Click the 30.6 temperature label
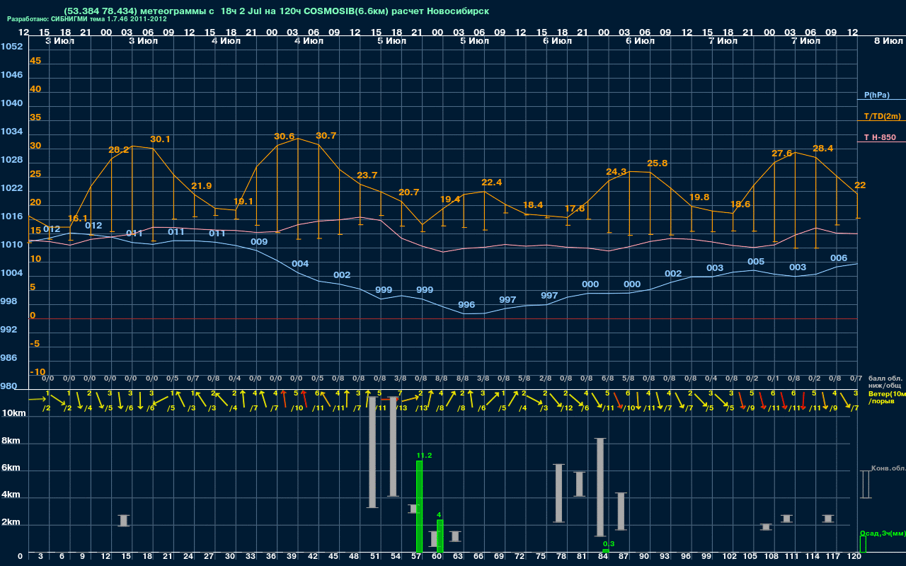This screenshot has height=566, width=906. (x=284, y=137)
